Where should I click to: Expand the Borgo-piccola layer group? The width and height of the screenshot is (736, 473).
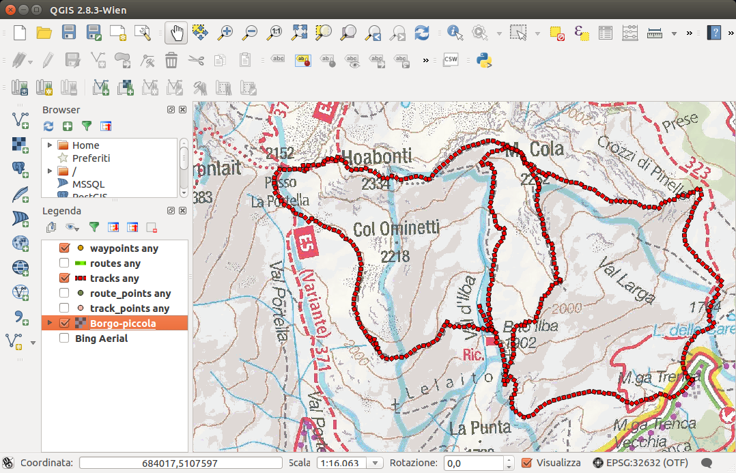pos(49,324)
